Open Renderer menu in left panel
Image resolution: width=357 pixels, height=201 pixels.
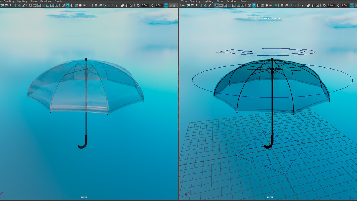tap(46, 1)
